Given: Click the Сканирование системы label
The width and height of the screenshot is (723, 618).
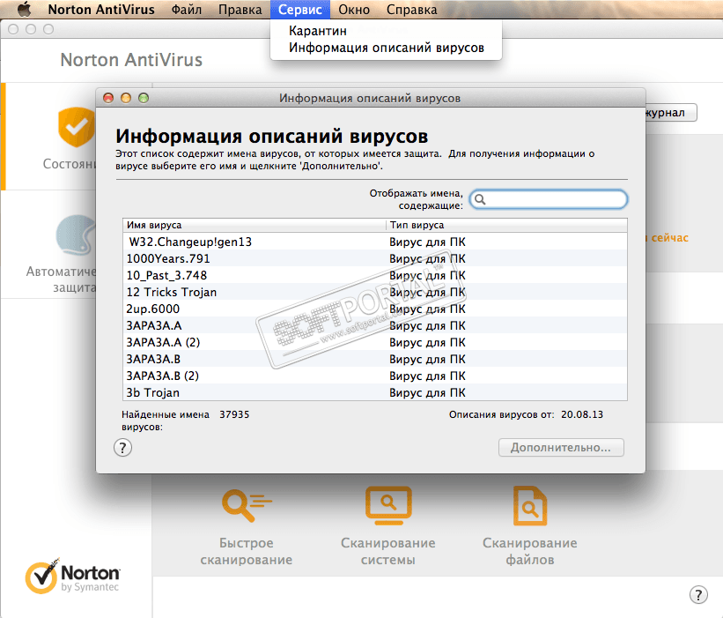Looking at the screenshot, I should [388, 551].
